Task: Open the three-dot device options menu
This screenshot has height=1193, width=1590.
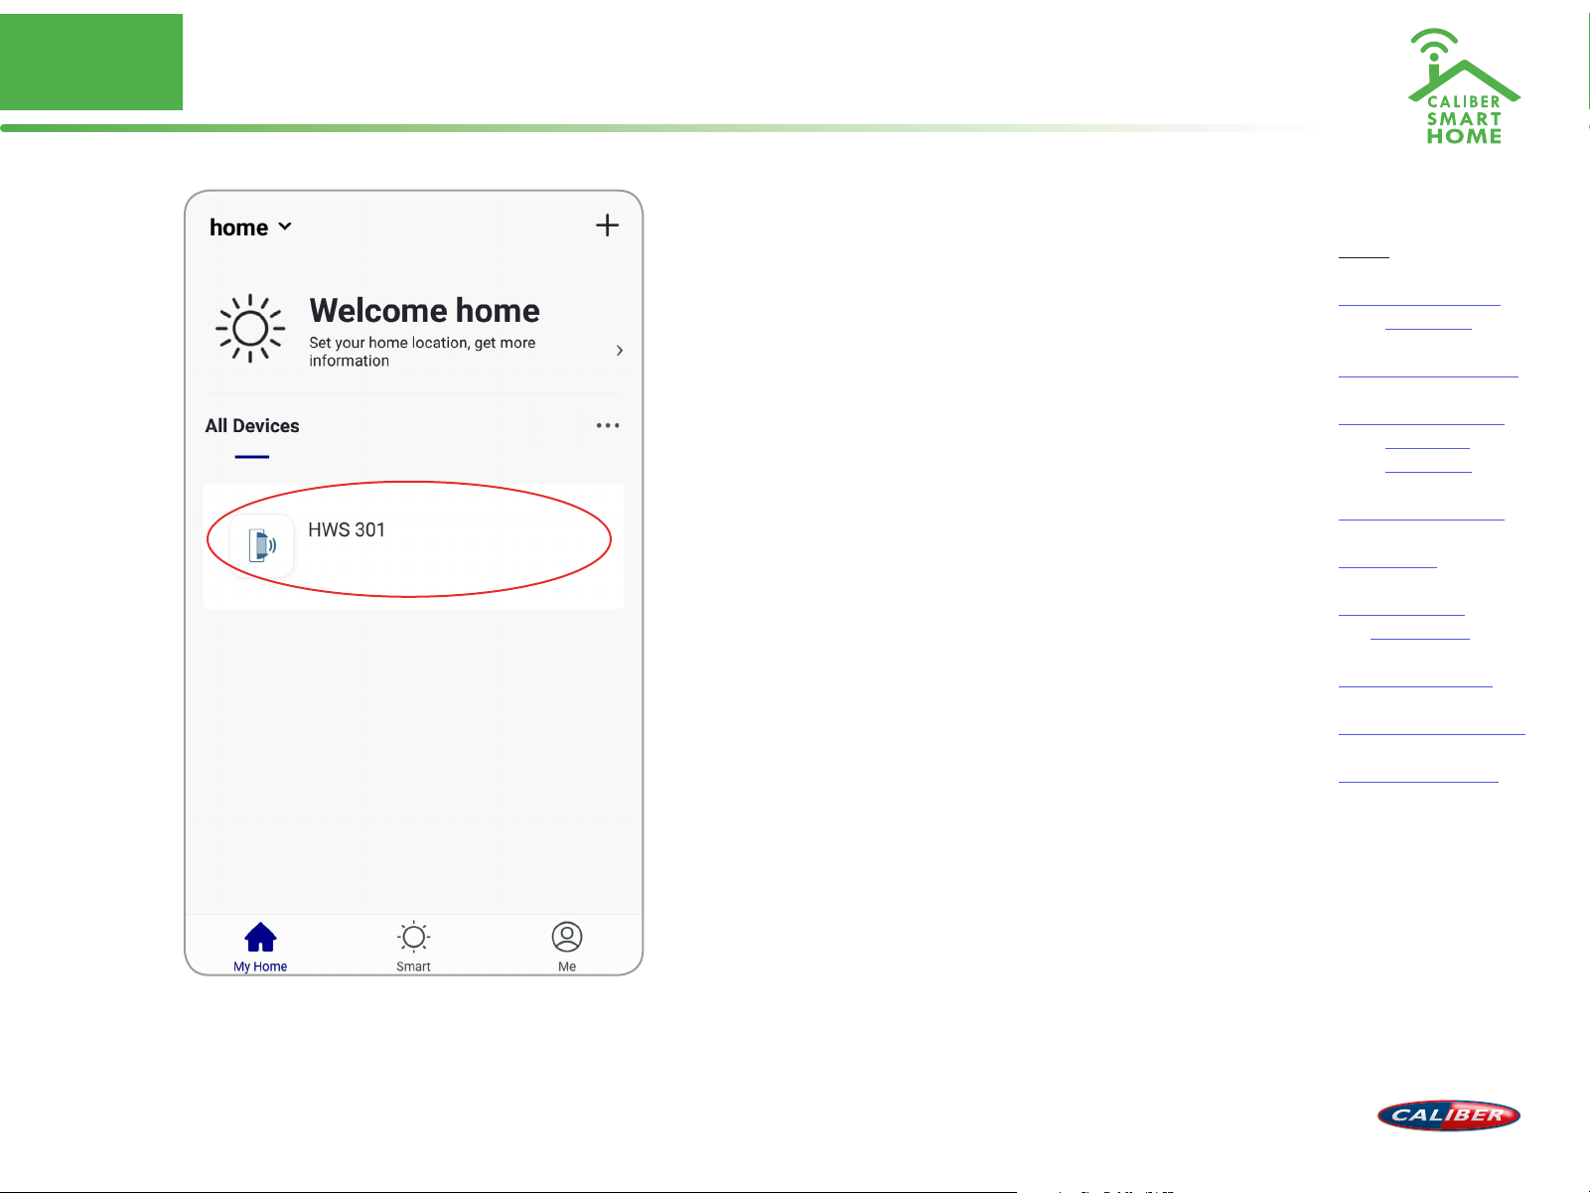Action: point(608,426)
